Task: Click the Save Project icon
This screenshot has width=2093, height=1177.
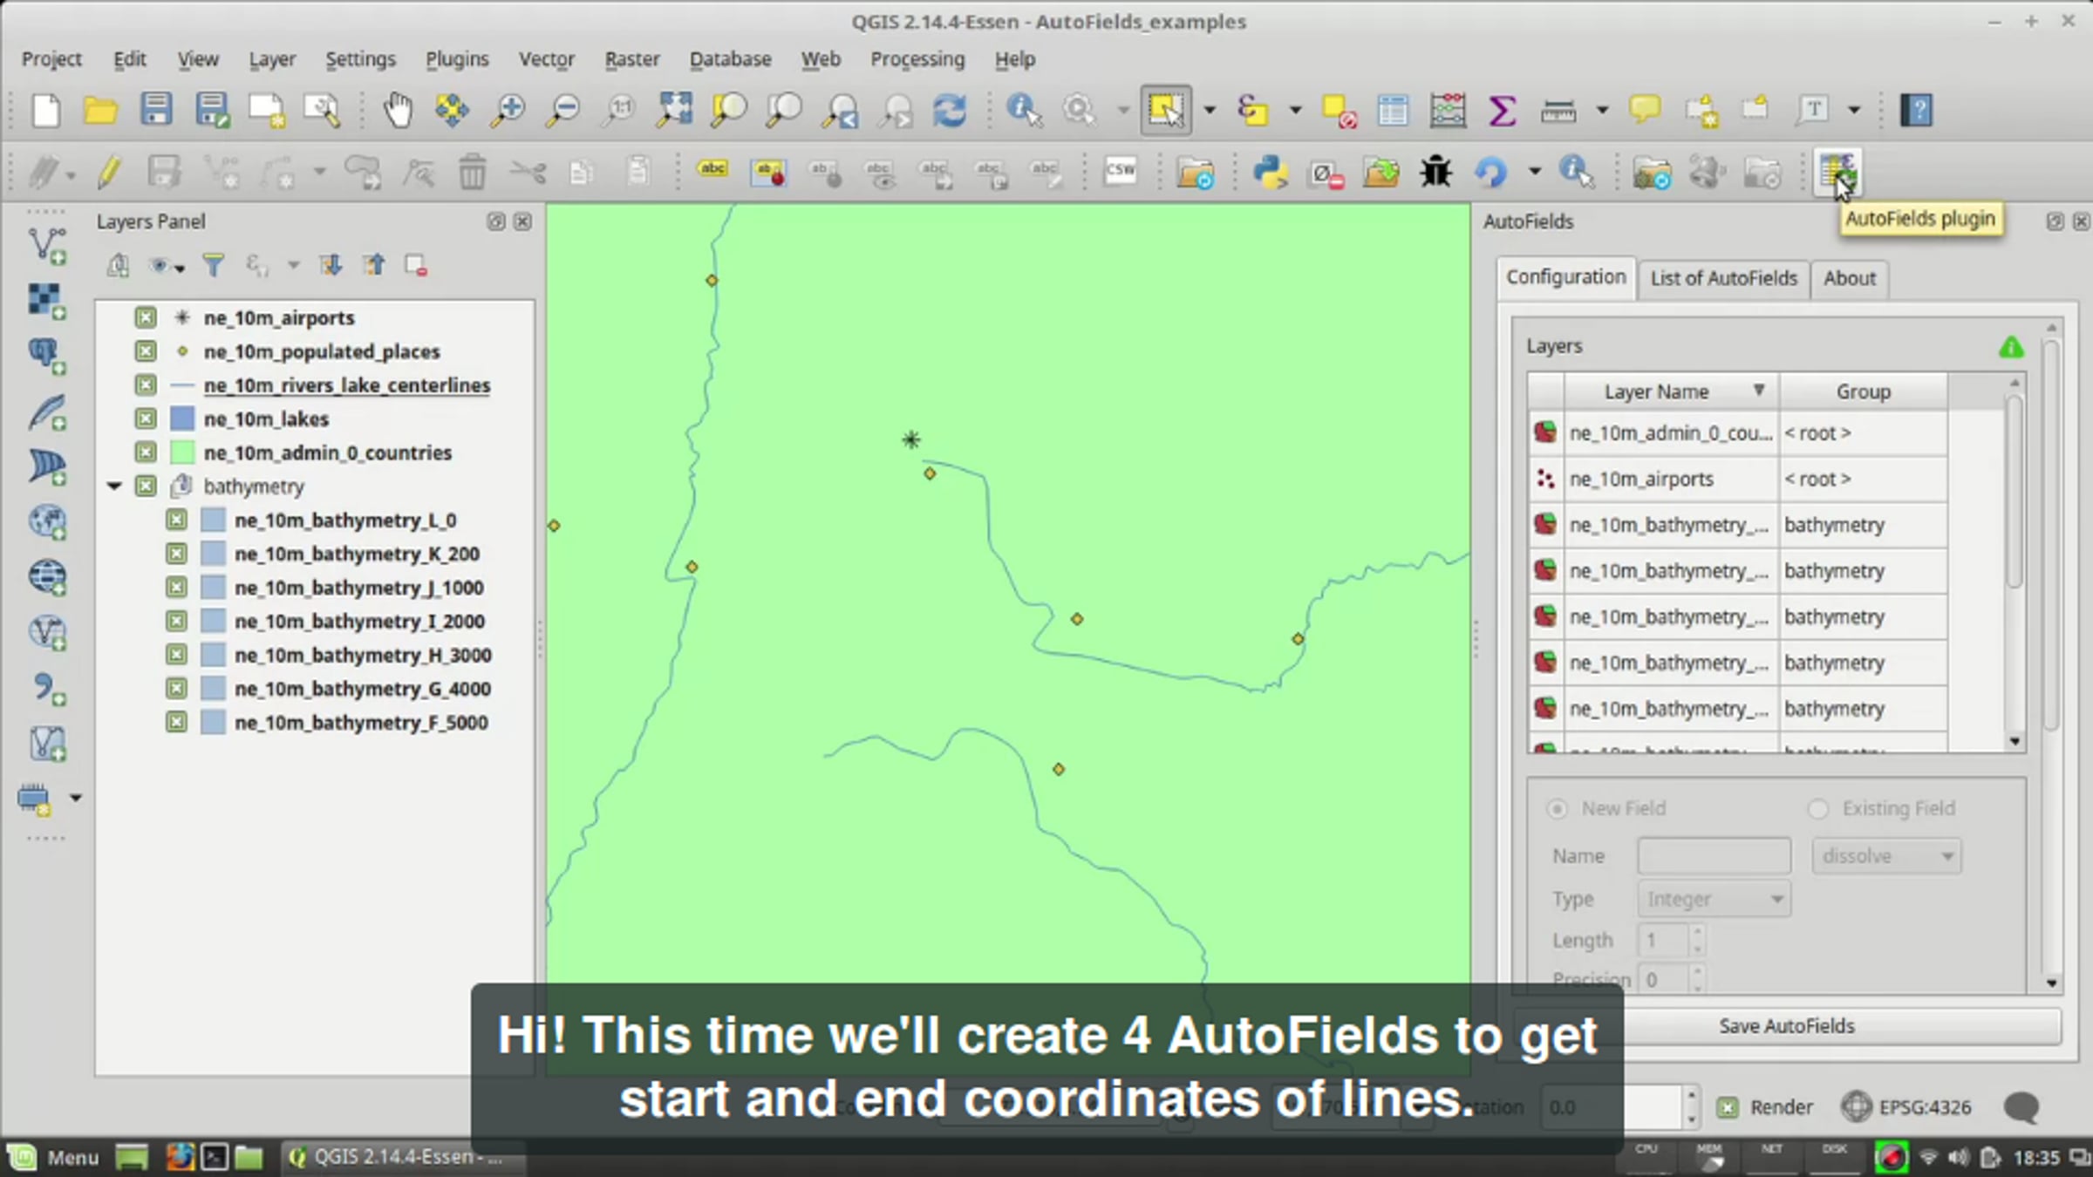Action: coord(156,111)
